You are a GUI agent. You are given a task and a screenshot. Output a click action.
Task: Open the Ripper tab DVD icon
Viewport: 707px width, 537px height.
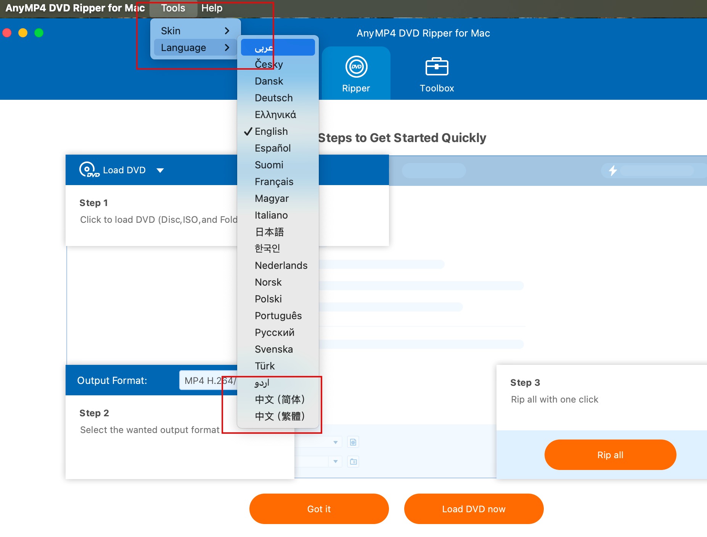356,67
